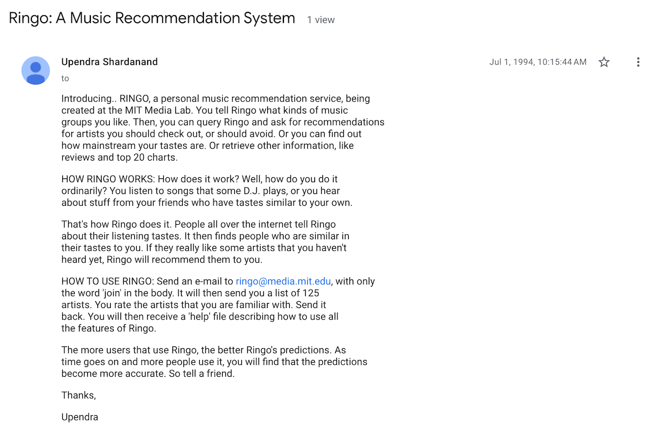Click the 'the features of Ringo.' line
The width and height of the screenshot is (649, 441).
(108, 329)
